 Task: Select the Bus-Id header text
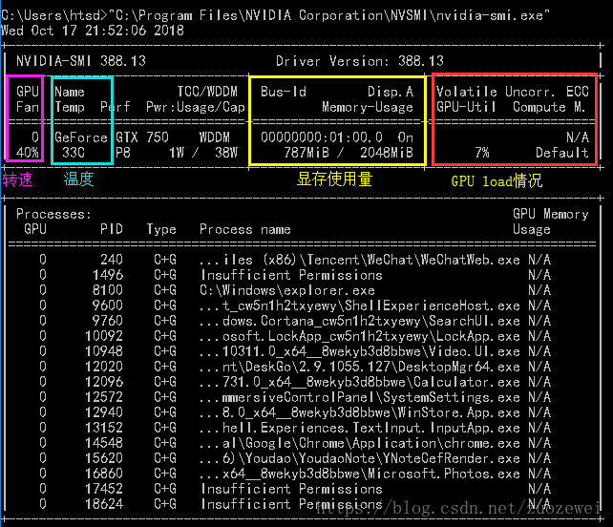[284, 92]
